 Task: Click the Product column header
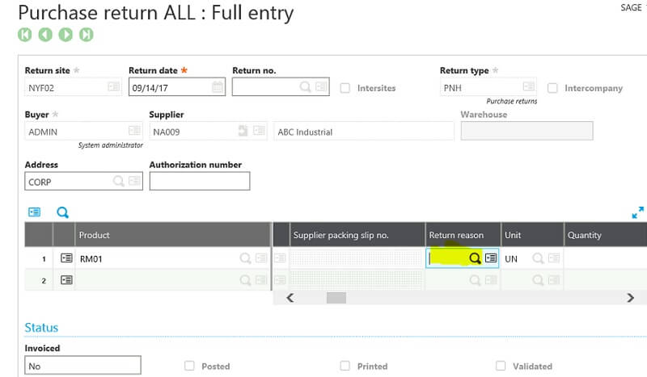pyautogui.click(x=94, y=235)
